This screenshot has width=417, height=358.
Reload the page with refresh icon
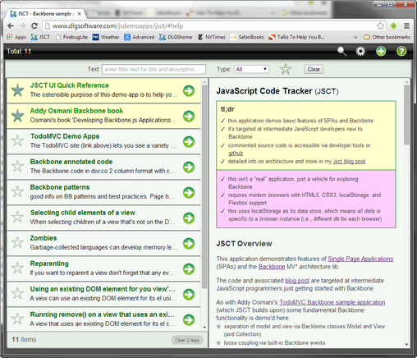click(34, 26)
